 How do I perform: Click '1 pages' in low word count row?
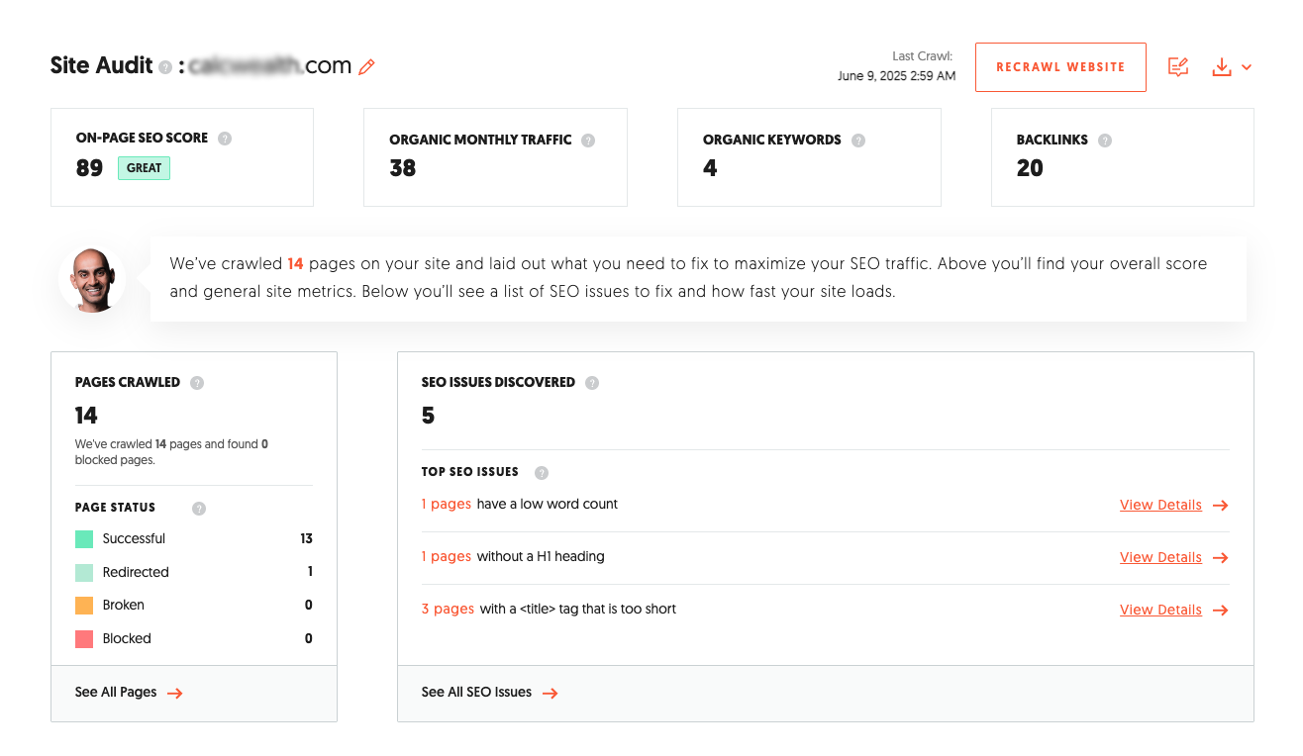tap(446, 504)
